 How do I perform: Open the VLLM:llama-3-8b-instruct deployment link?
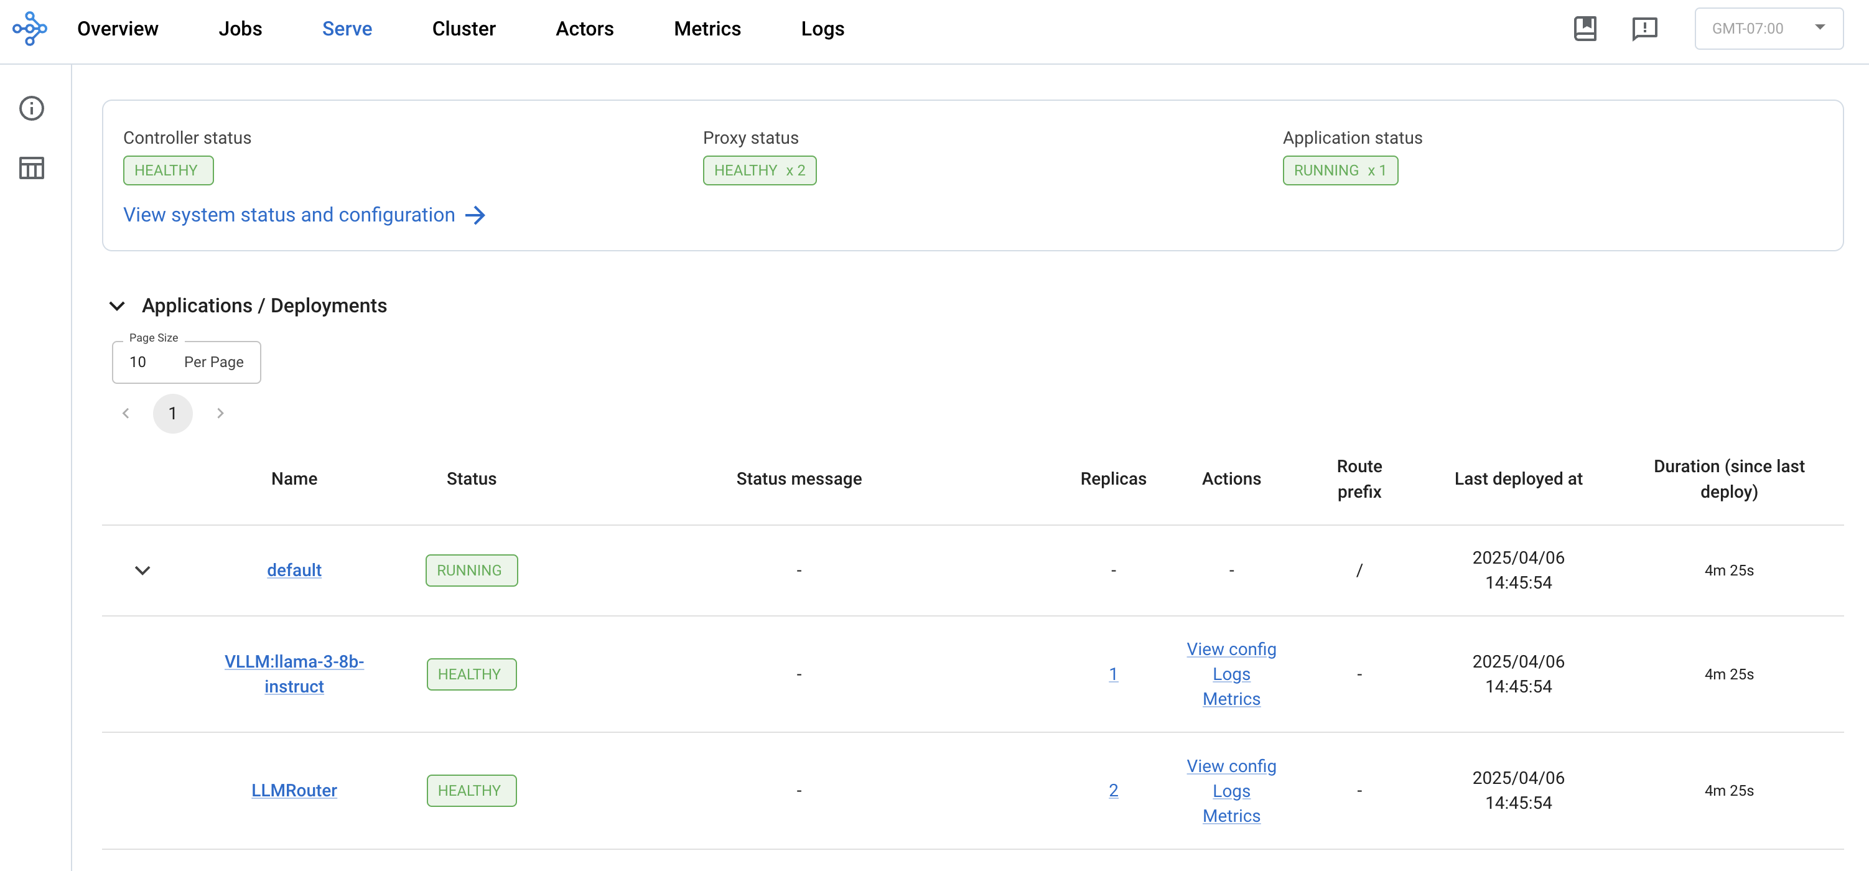coord(294,674)
